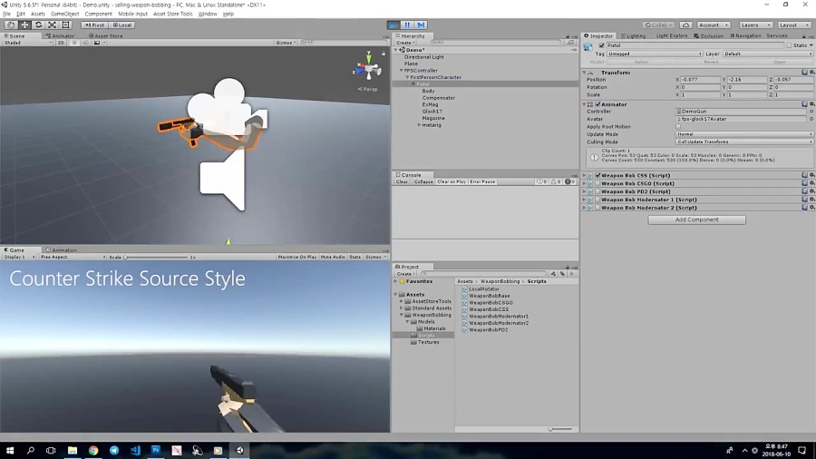The image size is (816, 459).
Task: Click the cloud services icon
Action: 686,24
